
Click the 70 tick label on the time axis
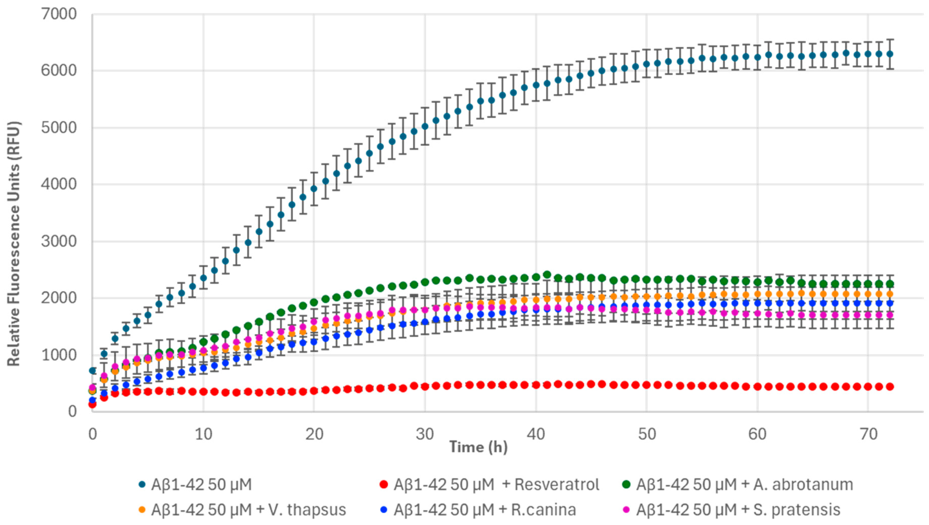click(x=868, y=434)
